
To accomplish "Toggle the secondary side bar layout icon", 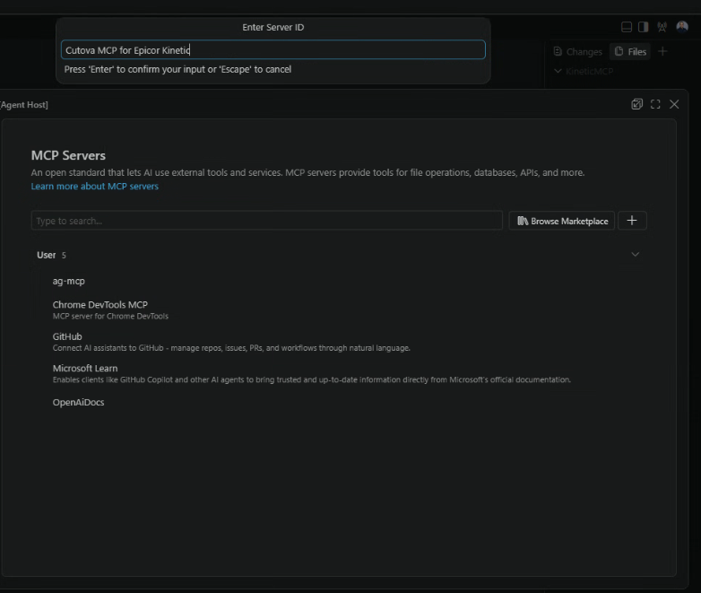I will tap(644, 27).
